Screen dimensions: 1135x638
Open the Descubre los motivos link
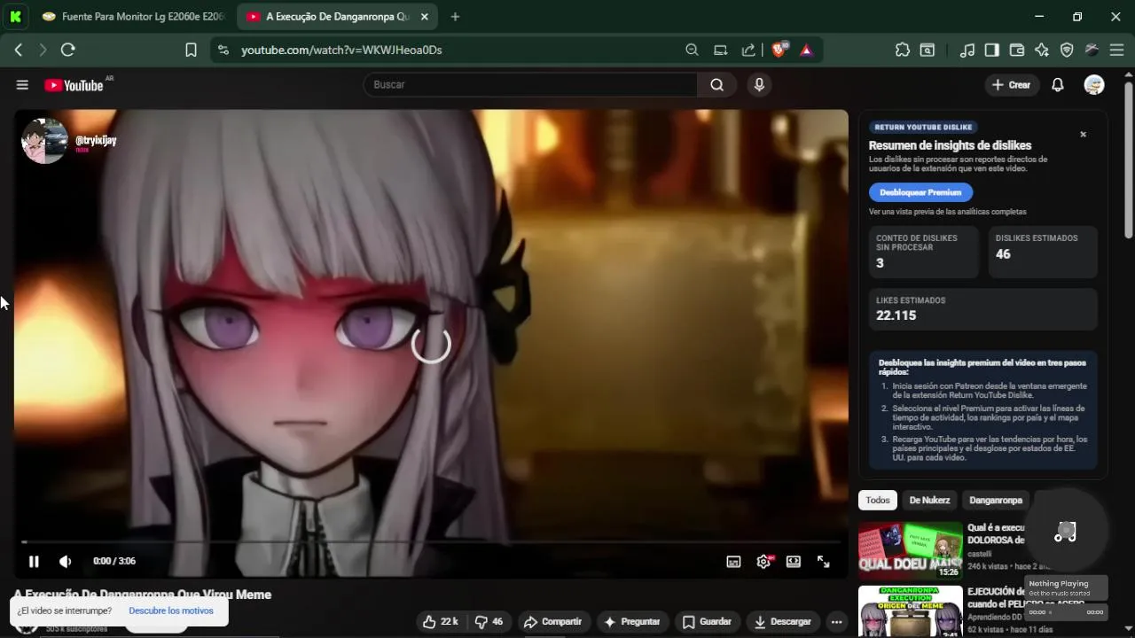pos(171,611)
